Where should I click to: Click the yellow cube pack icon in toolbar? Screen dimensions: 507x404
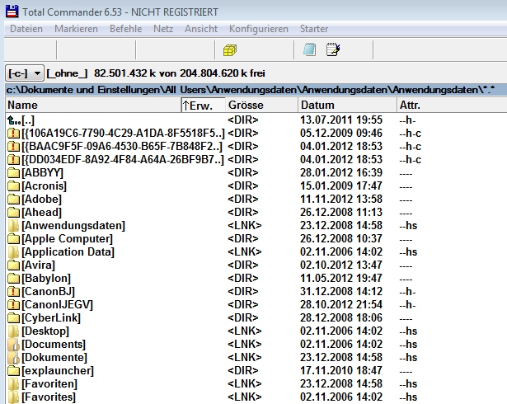click(x=230, y=50)
